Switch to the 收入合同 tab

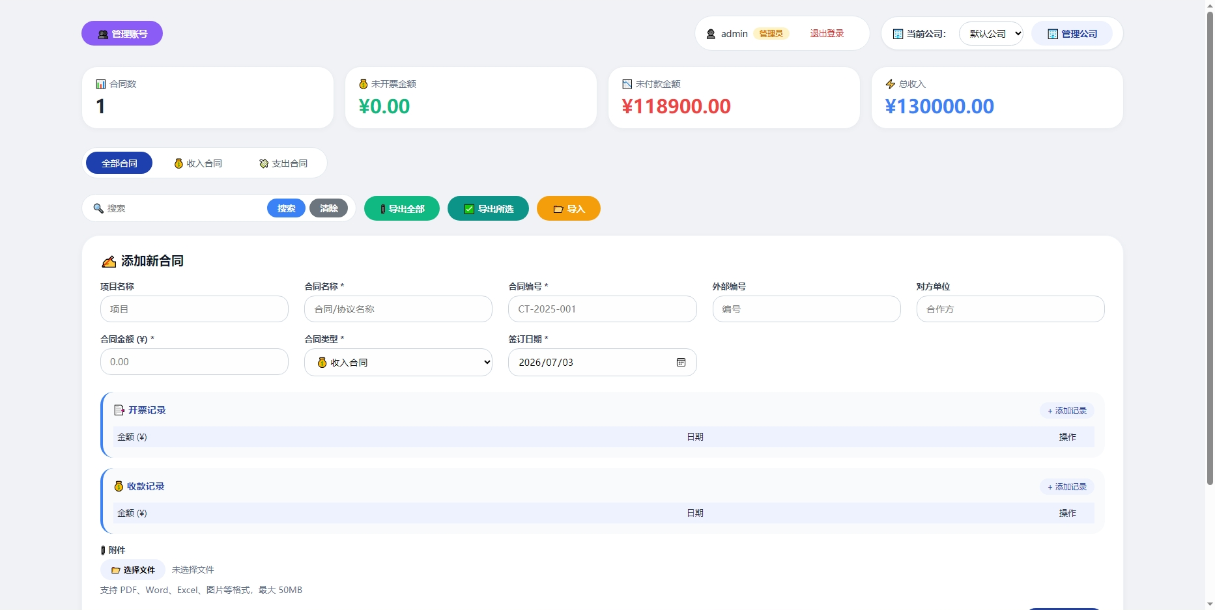[199, 163]
